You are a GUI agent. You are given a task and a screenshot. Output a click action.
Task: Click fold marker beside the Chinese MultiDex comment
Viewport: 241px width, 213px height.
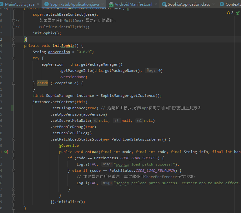tap(13, 21)
